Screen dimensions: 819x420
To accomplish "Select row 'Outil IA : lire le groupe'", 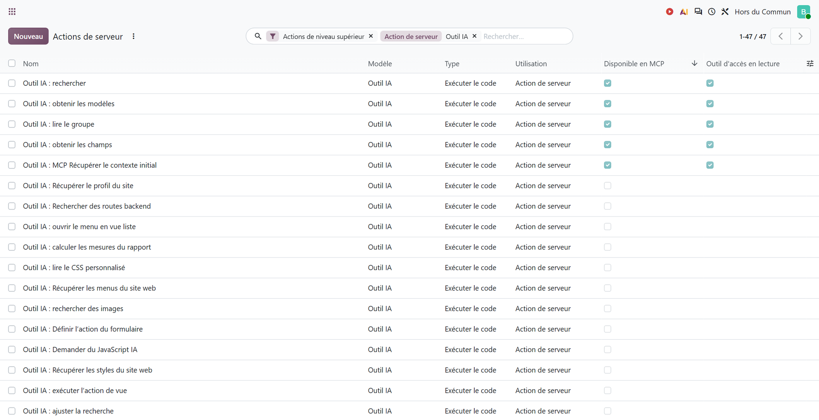I will (12, 124).
